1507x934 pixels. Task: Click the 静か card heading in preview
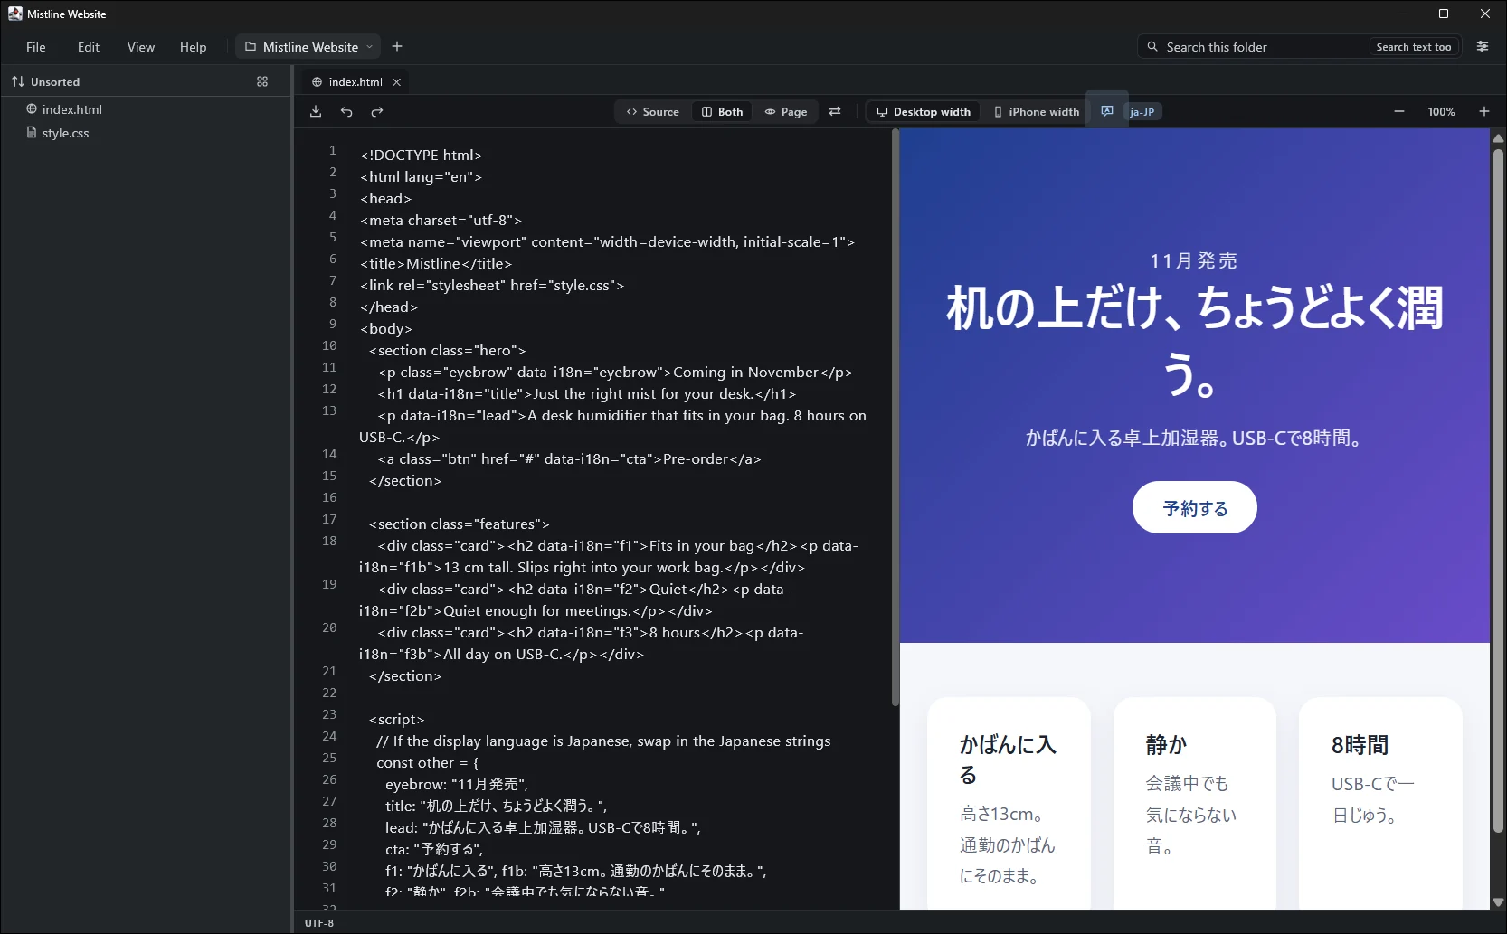coord(1166,744)
